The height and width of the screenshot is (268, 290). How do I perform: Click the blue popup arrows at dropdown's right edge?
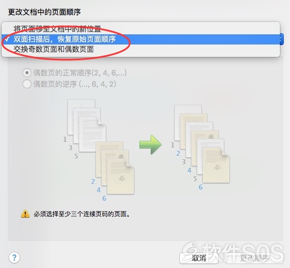point(282,39)
